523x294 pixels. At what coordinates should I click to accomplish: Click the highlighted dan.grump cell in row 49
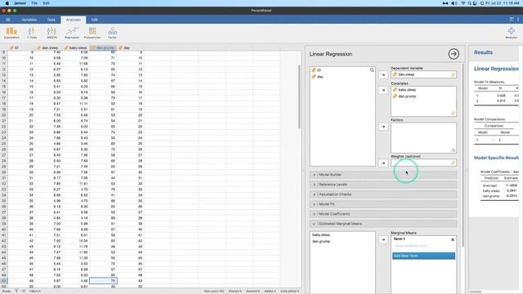coord(103,281)
